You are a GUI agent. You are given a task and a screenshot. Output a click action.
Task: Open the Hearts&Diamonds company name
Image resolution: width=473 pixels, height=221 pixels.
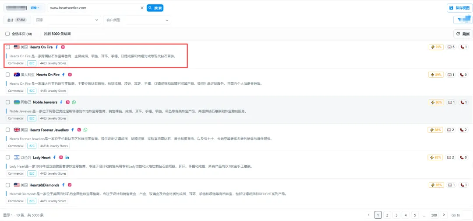(44, 185)
